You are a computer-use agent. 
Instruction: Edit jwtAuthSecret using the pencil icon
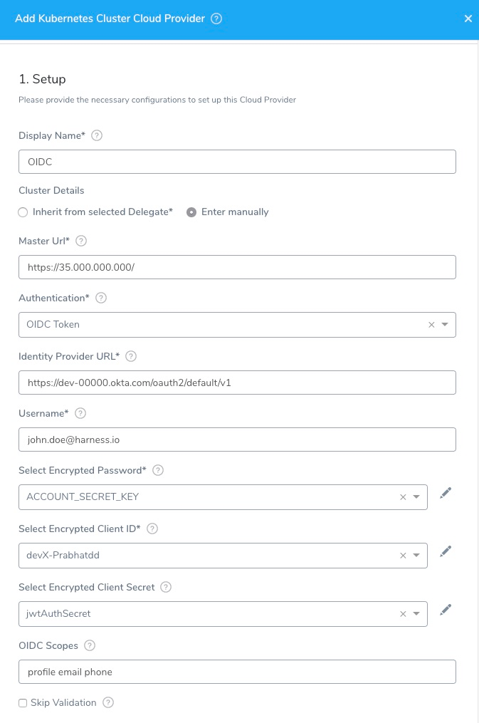tap(446, 610)
